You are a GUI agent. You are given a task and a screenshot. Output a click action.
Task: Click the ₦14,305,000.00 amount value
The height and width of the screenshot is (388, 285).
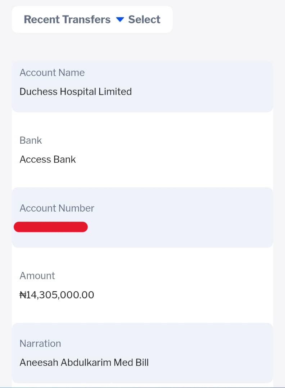57,295
